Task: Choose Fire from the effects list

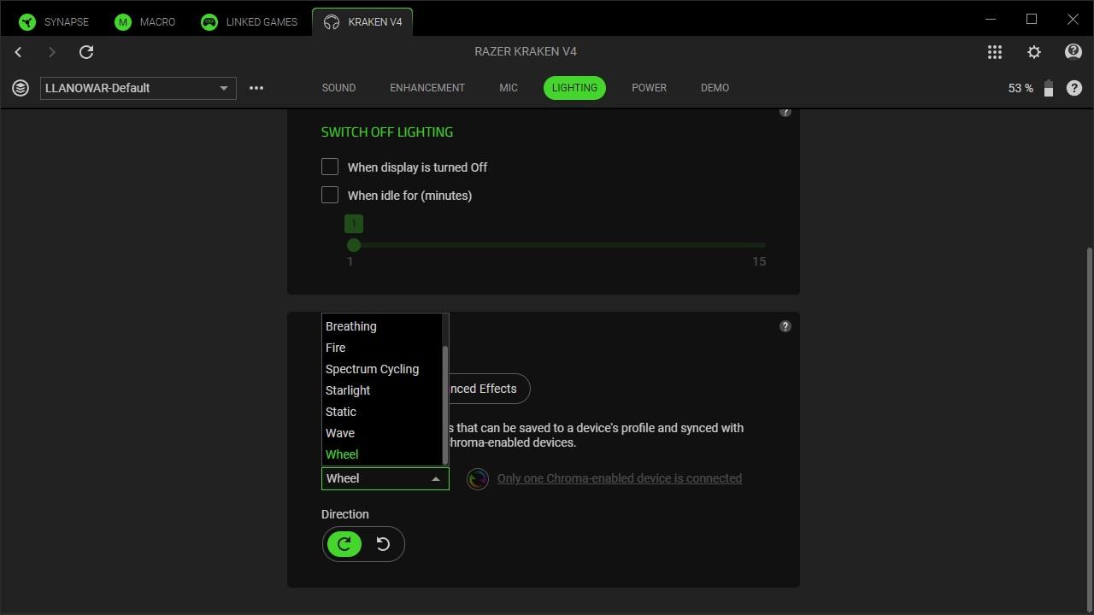Action: [x=381, y=348]
